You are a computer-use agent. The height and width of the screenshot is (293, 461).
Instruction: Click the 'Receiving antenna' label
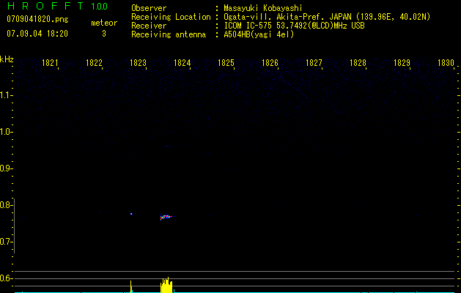[x=169, y=34]
